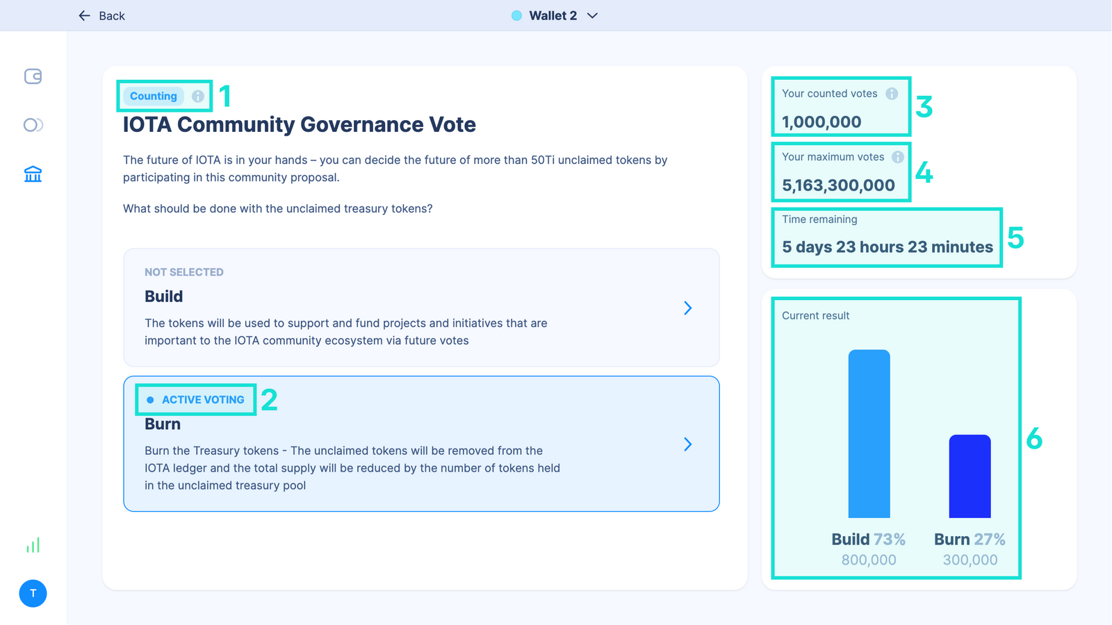1112x625 pixels.
Task: Click the Time remaining label
Action: tap(819, 219)
